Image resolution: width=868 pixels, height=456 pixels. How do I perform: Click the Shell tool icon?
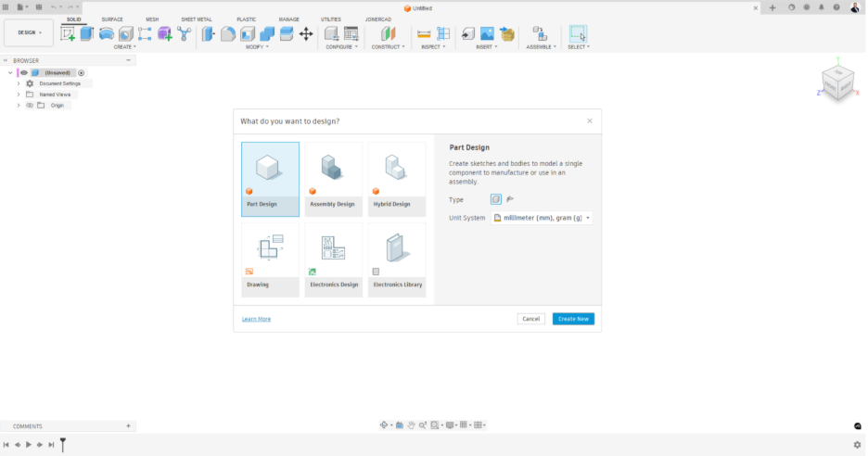248,33
